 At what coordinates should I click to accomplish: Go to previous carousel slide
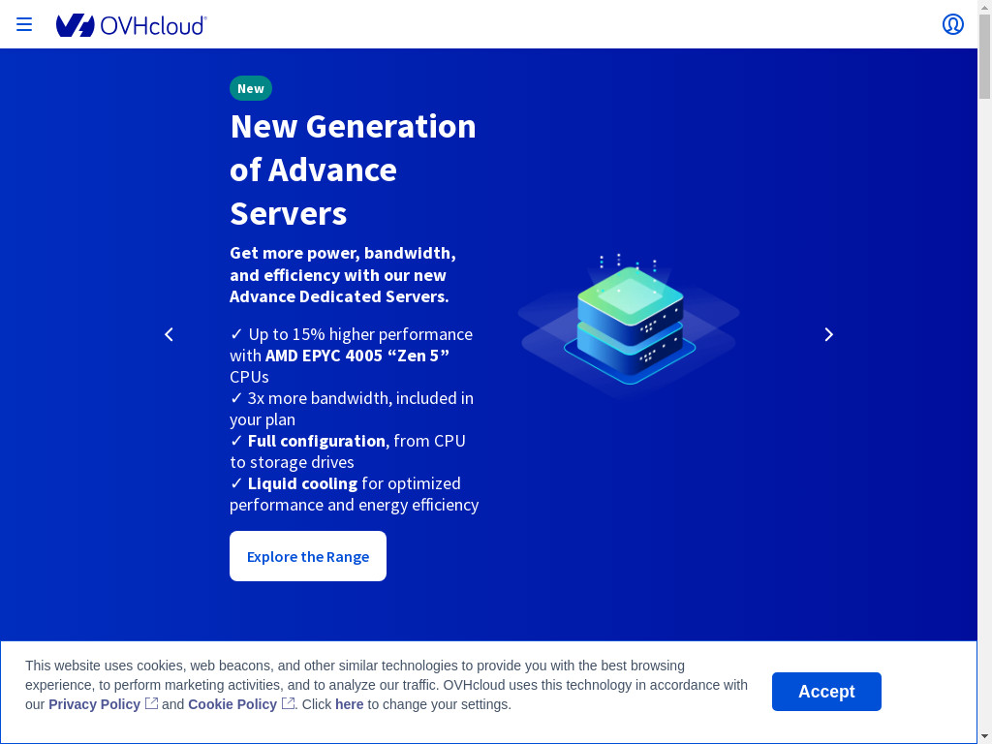click(169, 334)
